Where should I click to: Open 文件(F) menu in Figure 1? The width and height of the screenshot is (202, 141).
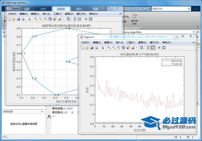point(12,14)
